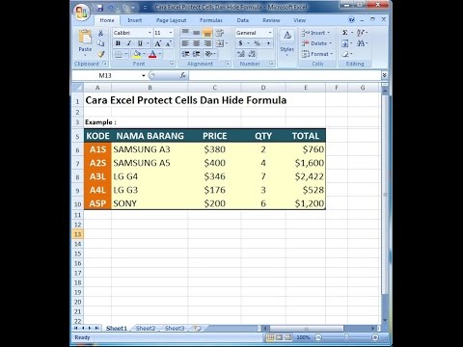Screen dimensions: 463x347
Task: Cut selection with scissors icon
Action: pos(100,33)
